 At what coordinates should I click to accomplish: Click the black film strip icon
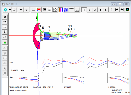(44, 10)
